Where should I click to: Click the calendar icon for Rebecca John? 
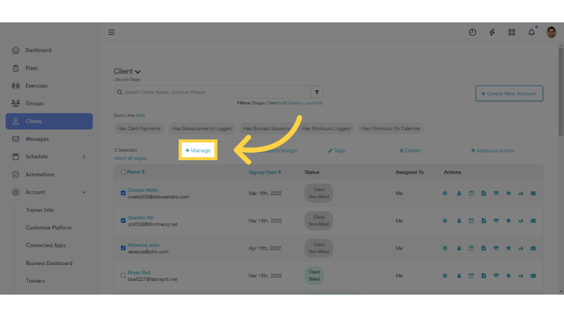[x=471, y=248]
